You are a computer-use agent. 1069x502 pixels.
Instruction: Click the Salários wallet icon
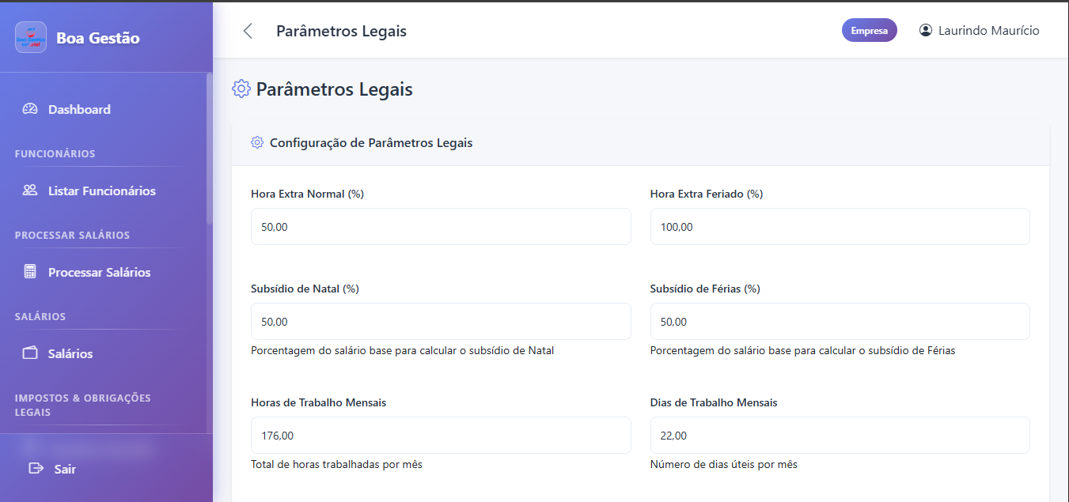(x=30, y=353)
